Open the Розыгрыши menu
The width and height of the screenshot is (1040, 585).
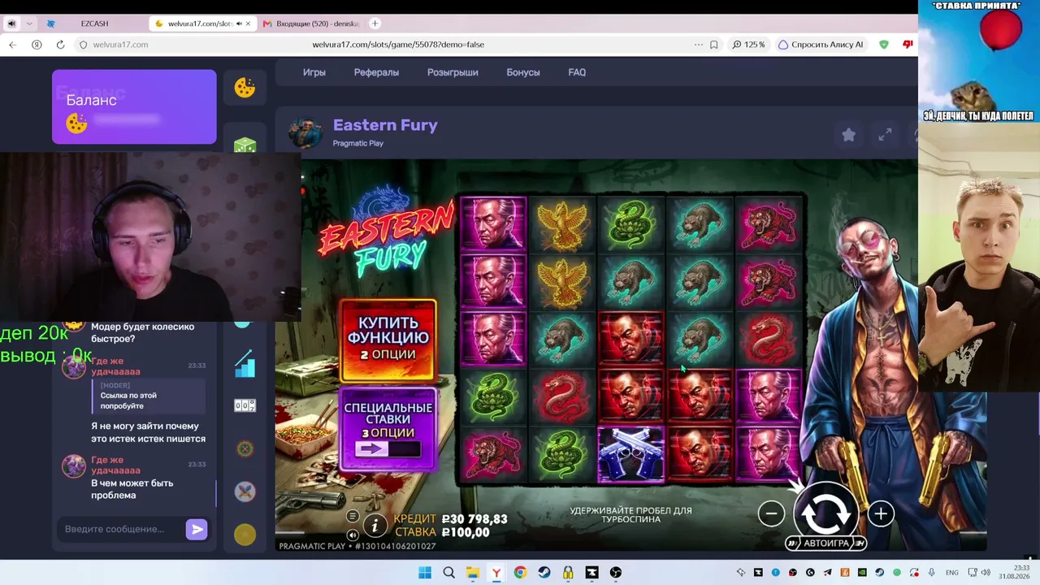pos(453,72)
